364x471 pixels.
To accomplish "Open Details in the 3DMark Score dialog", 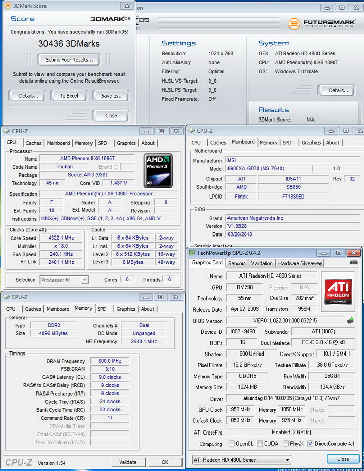I will tap(28, 96).
